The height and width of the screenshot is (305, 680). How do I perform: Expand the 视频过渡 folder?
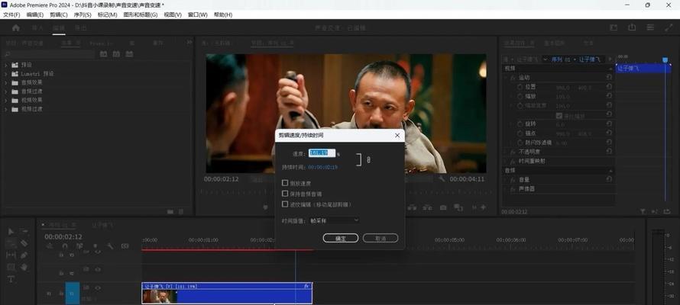6,109
